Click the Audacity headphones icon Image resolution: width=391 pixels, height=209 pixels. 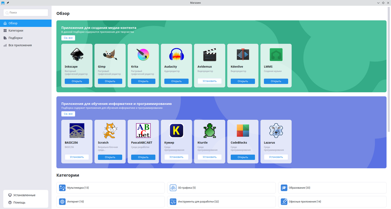(x=176, y=54)
